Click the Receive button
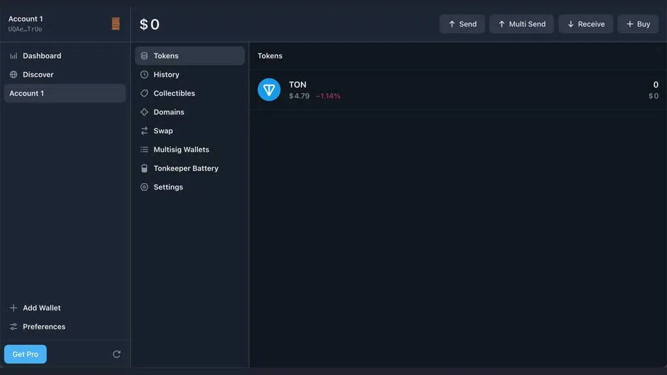Screen dimensions: 667x375 586,24
